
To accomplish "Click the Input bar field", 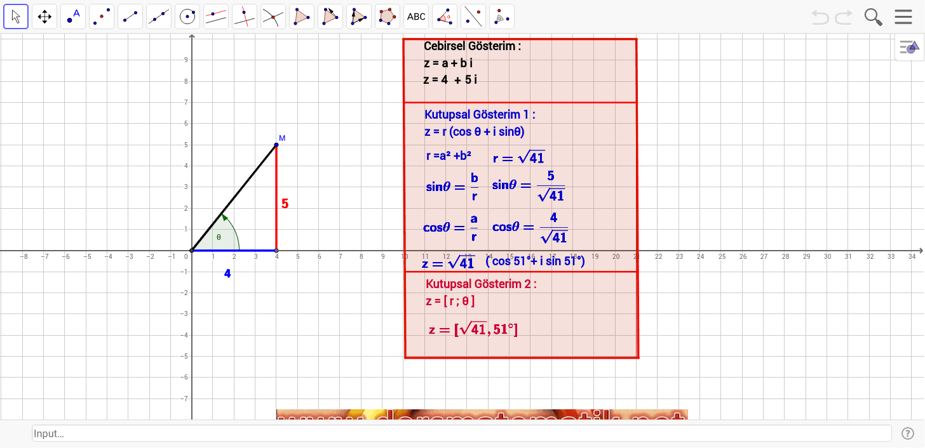I will (x=462, y=433).
